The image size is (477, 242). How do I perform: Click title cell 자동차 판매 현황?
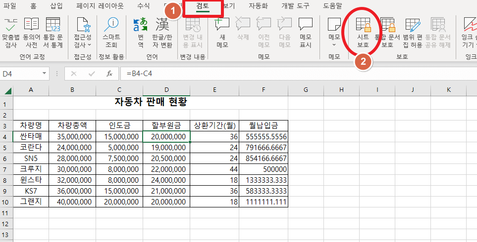pyautogui.click(x=151, y=102)
